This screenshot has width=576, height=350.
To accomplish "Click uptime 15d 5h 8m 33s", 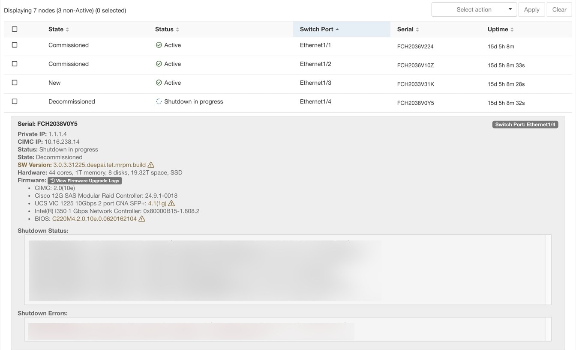I will (506, 65).
